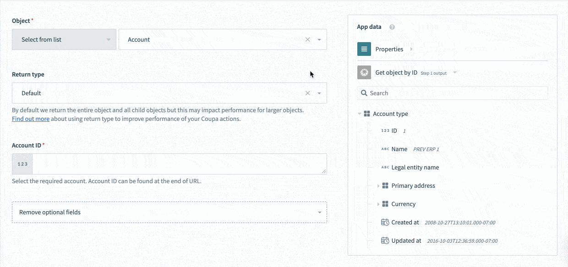The height and width of the screenshot is (267, 568).
Task: Collapse the Account type tree
Action: click(359, 114)
